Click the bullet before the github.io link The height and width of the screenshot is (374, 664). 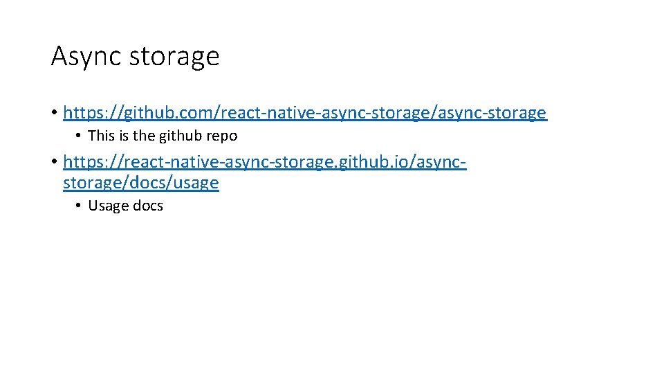pyautogui.click(x=53, y=163)
